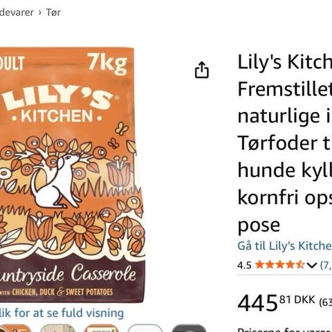The width and height of the screenshot is (332, 332).
Task: Click the 'Priserne for varer' info text
Action: [x=285, y=330]
